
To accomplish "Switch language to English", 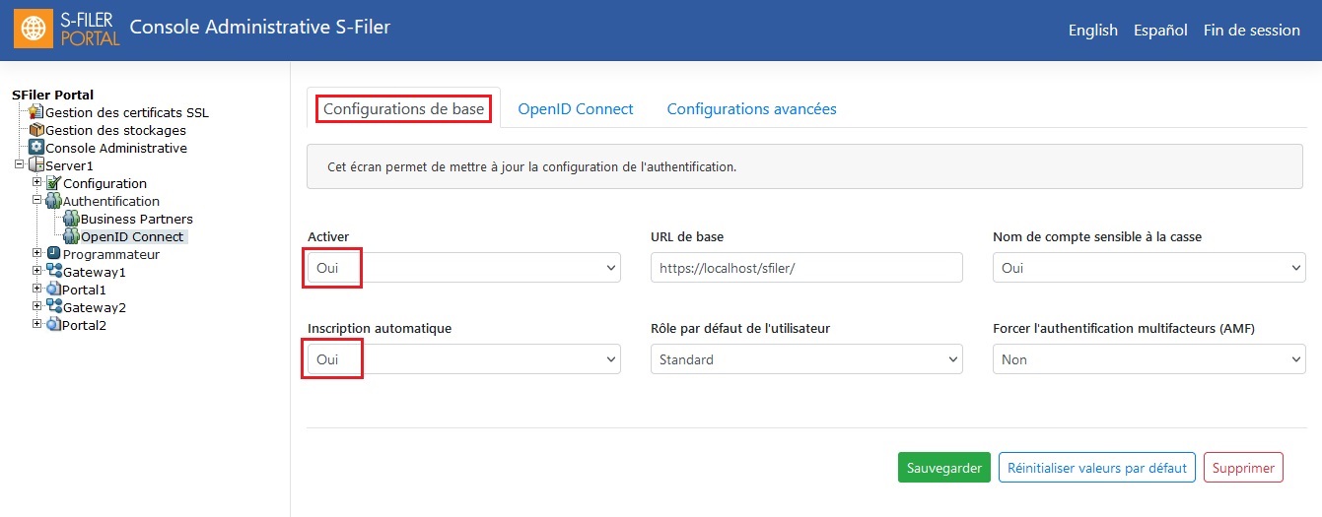I will click(x=1093, y=30).
